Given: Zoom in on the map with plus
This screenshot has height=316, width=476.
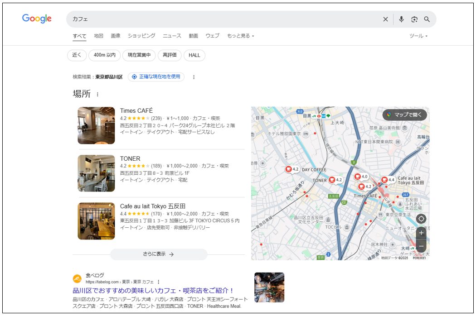Looking at the screenshot, I should point(421,233).
